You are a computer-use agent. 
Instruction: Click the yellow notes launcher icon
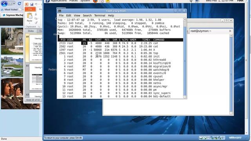point(108,1)
